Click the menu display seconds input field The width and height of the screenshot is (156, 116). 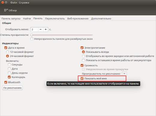(x=34, y=30)
